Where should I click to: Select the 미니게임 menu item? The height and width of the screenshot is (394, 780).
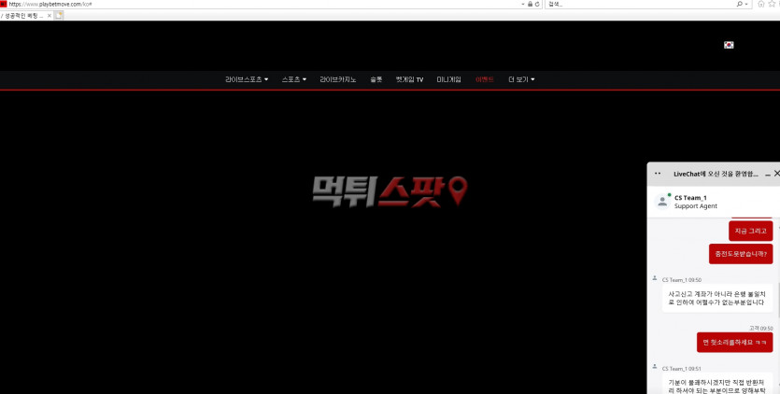click(448, 79)
